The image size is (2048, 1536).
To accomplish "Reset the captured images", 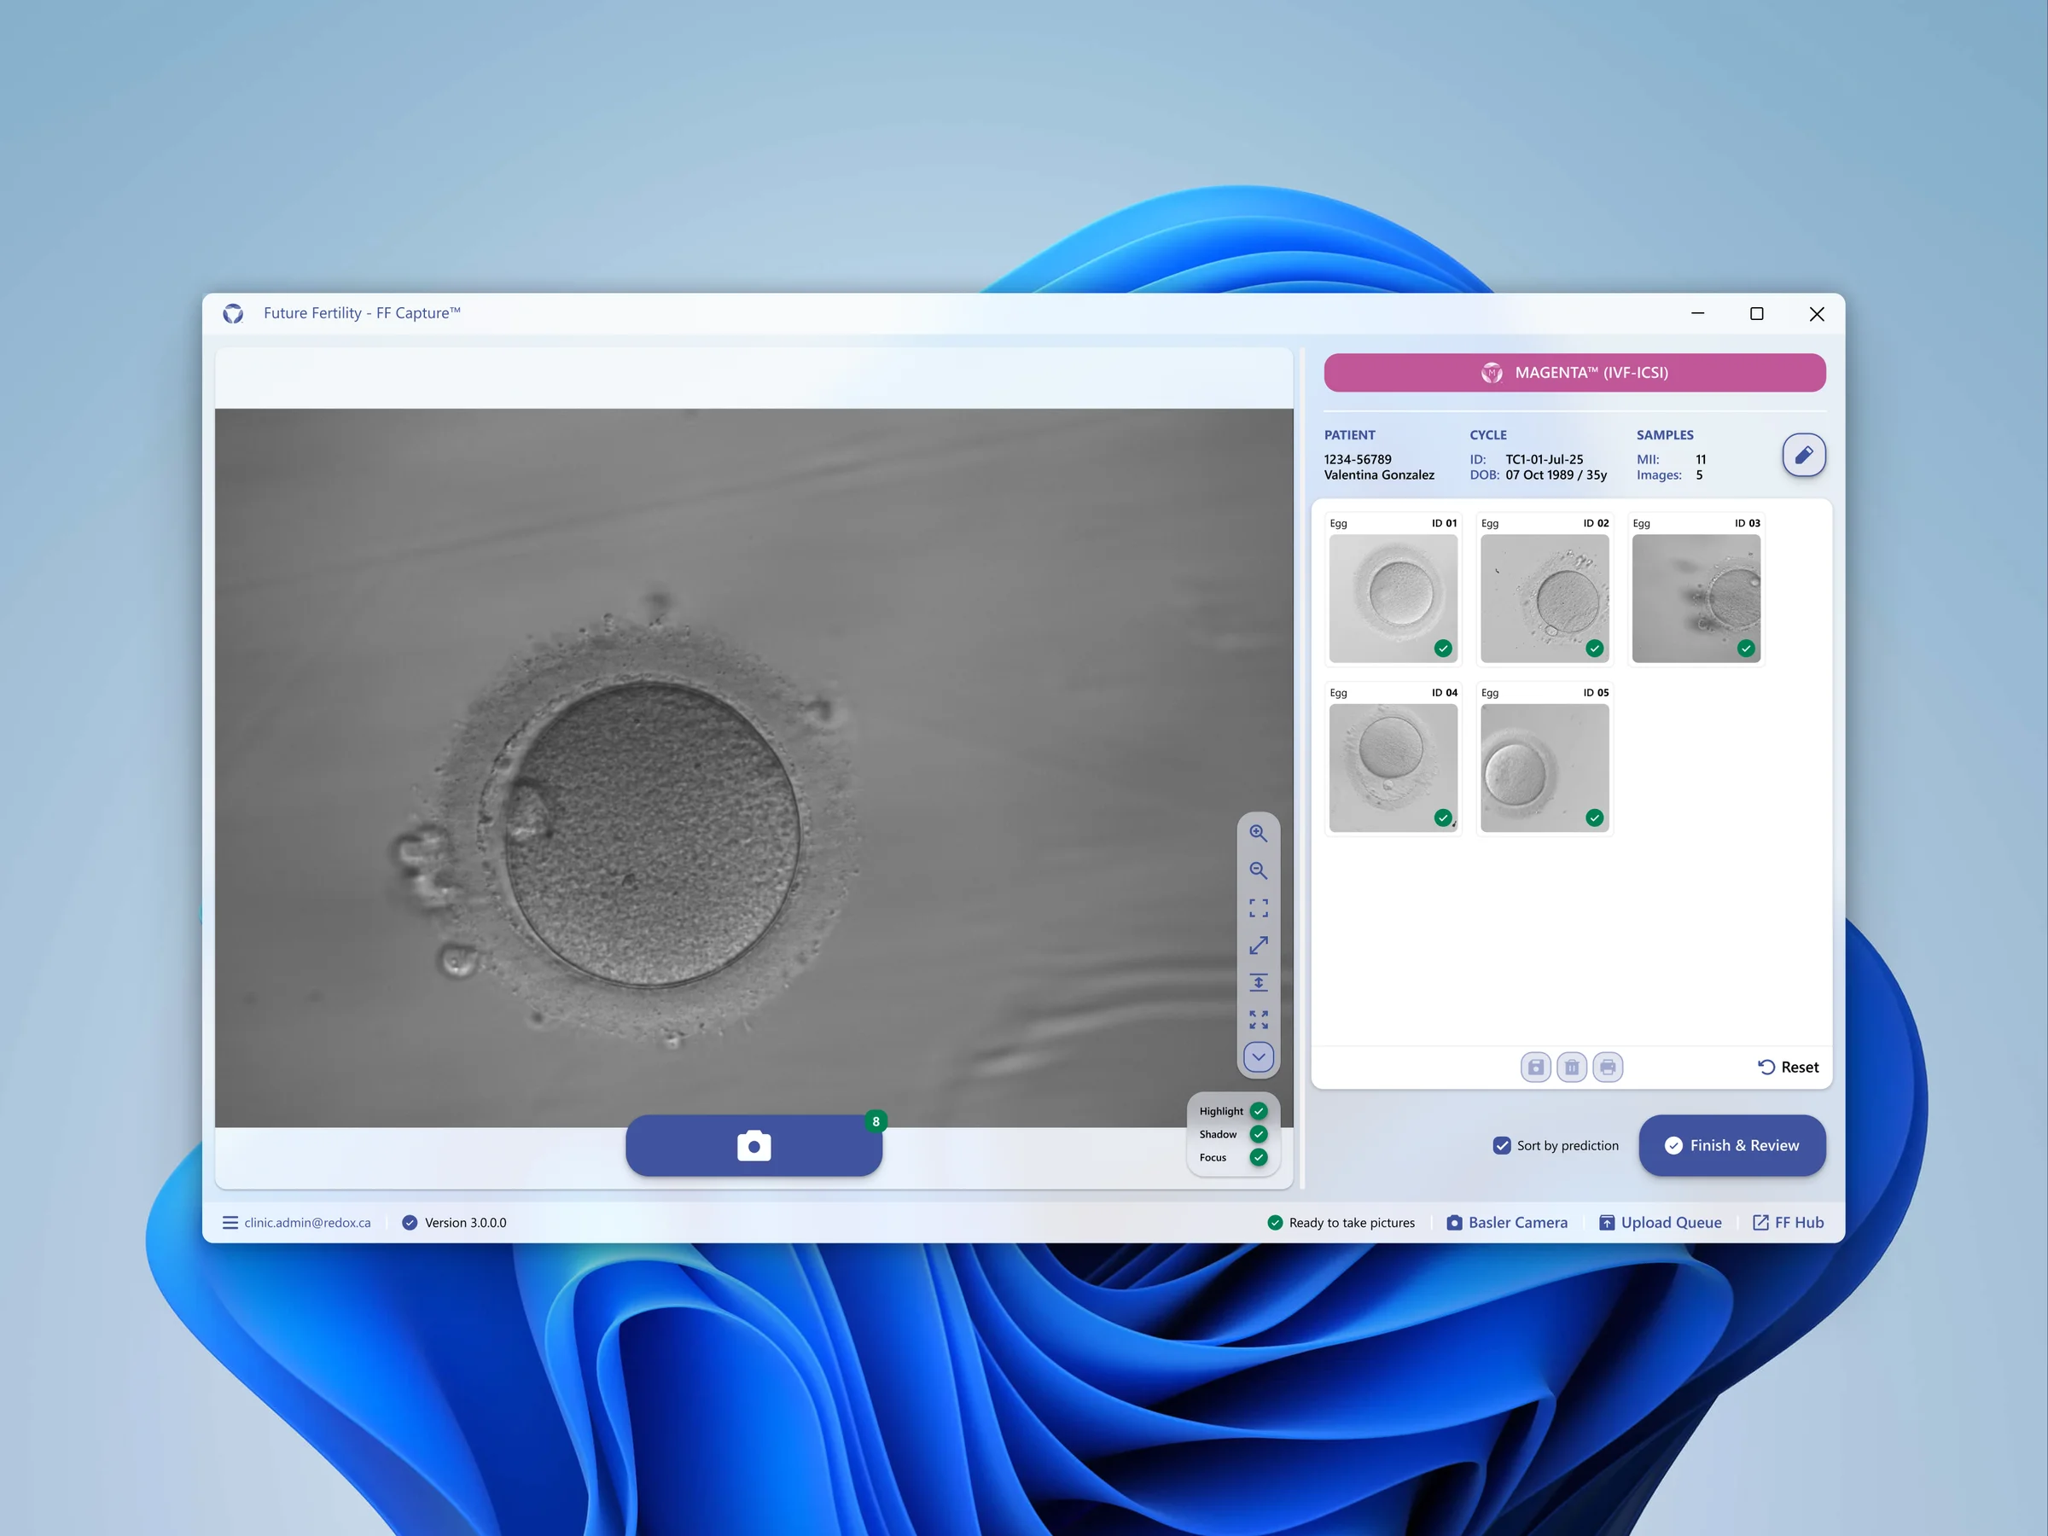I will click(x=1788, y=1067).
